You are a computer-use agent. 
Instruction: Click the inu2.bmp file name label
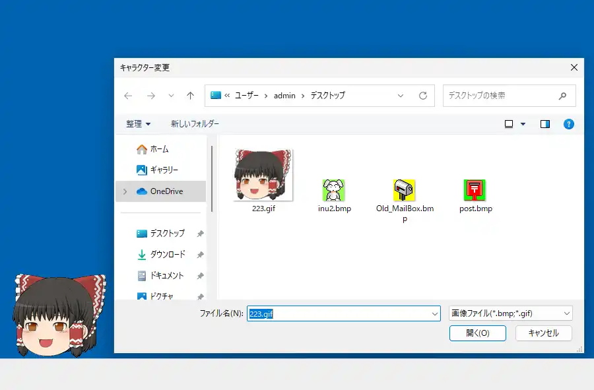(x=335, y=209)
